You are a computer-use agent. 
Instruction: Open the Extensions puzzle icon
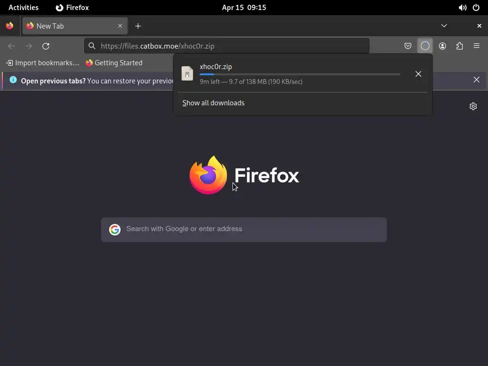[459, 46]
